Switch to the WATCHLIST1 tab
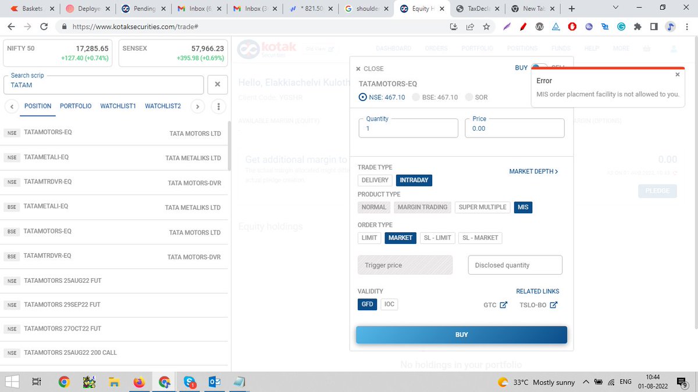 click(118, 106)
